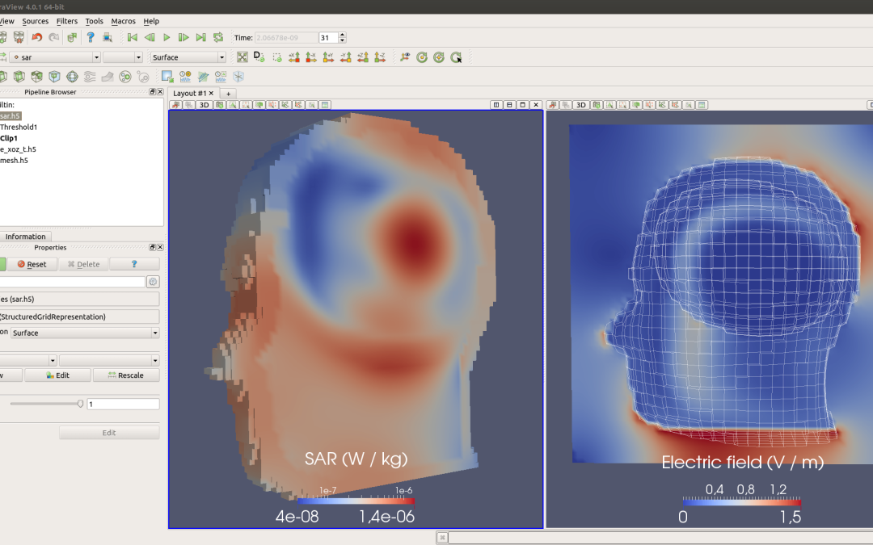Toggle the animation Loop icon
The height and width of the screenshot is (545, 873).
tap(218, 38)
